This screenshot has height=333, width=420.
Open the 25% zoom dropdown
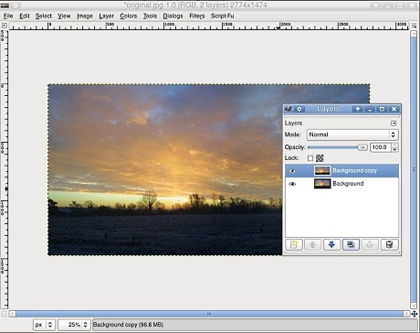coord(74,325)
